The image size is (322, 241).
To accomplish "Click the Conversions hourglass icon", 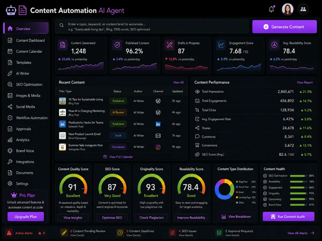I will click(197, 145).
